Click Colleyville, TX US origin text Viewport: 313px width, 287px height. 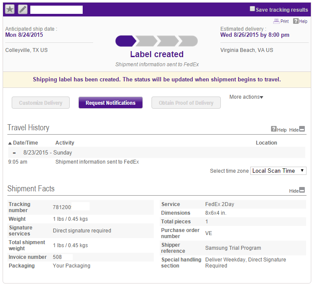pyautogui.click(x=26, y=50)
